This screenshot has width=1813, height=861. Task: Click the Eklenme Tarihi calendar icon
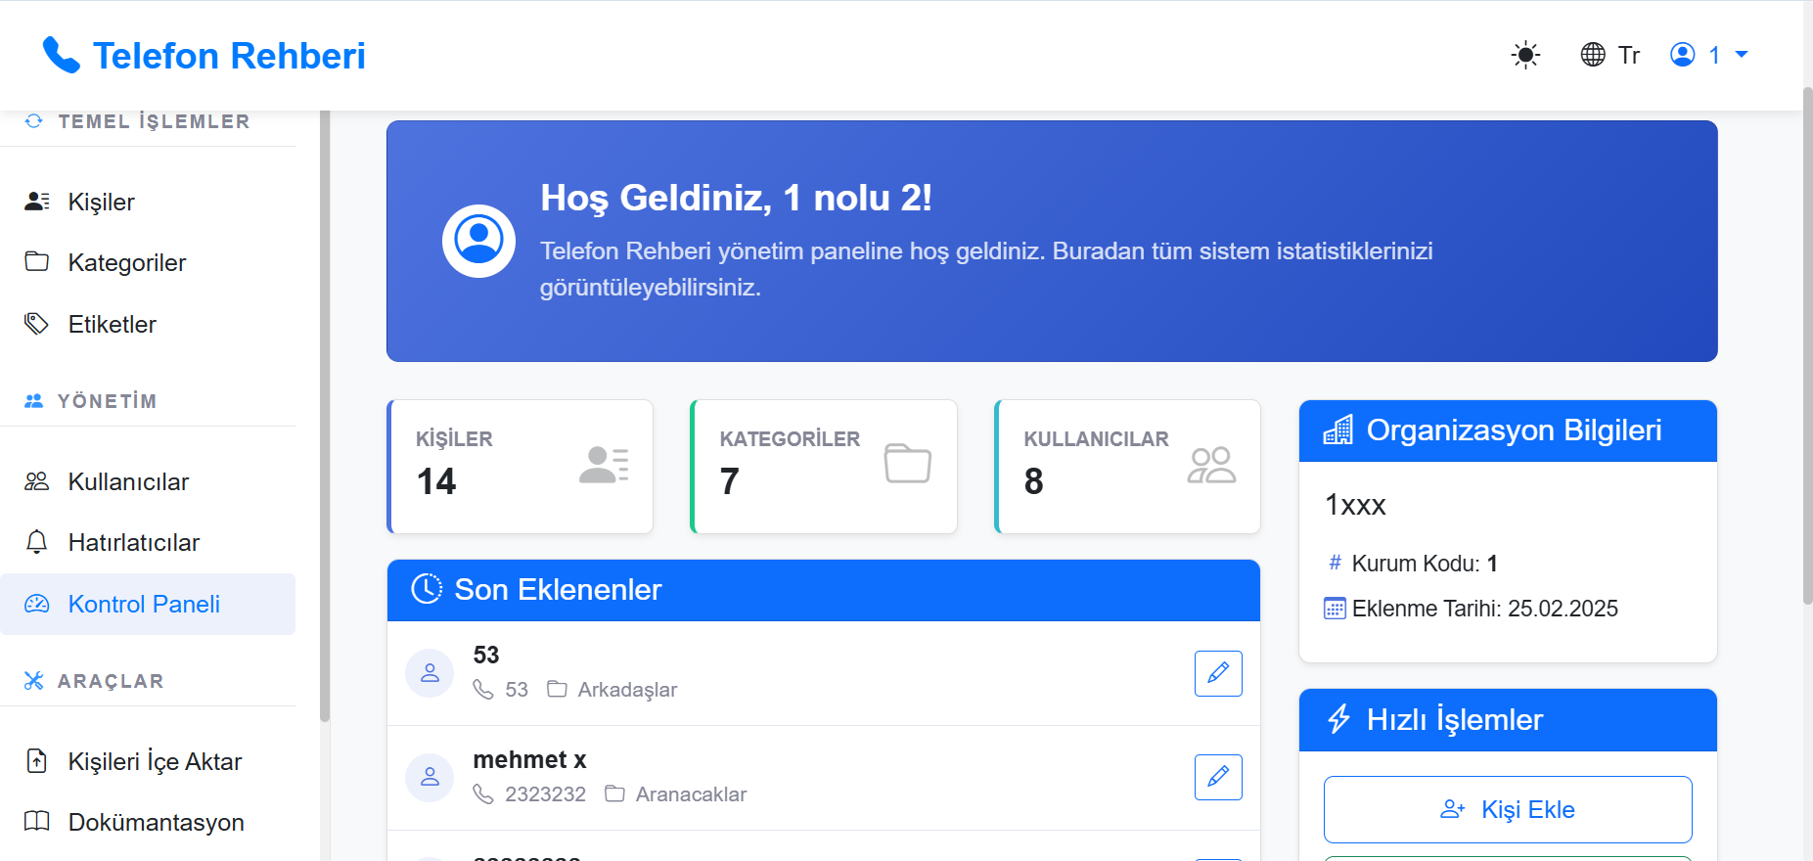pos(1335,609)
